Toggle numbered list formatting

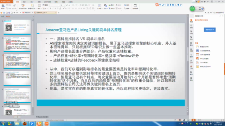point(77,5)
